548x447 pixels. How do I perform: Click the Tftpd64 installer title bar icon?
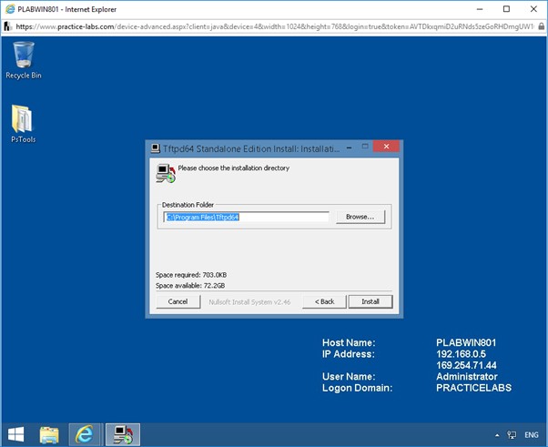pos(155,148)
